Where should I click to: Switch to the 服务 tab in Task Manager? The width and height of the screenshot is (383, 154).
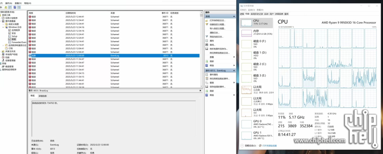[x=287, y=14]
